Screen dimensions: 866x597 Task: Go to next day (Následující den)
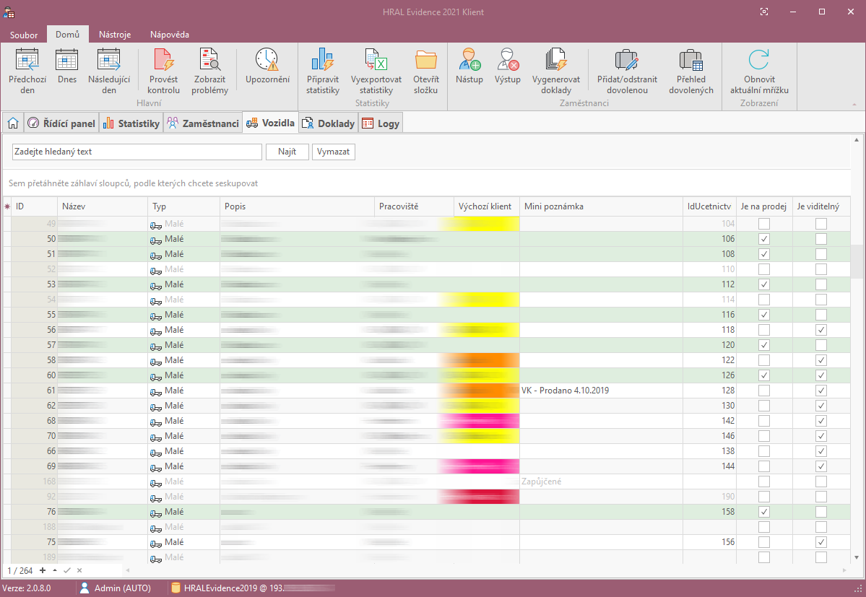coord(109,71)
